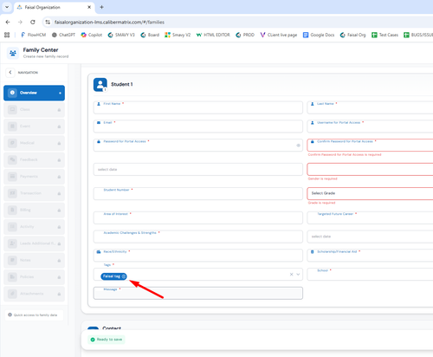This screenshot has width=433, height=357.
Task: Select the locked Event navigation item
Action: (34, 127)
